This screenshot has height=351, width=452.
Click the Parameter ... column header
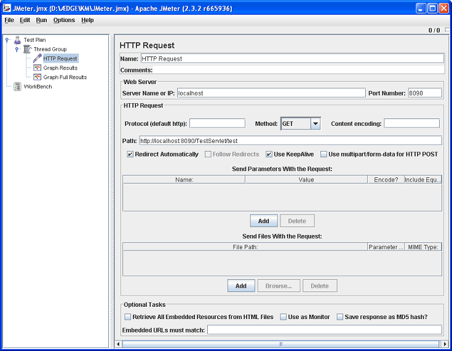coord(386,247)
